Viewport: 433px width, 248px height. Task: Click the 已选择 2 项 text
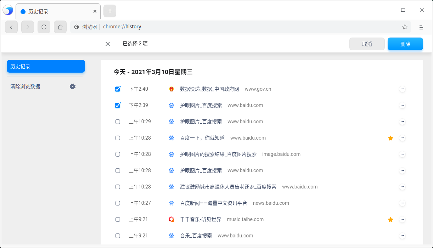coord(135,44)
